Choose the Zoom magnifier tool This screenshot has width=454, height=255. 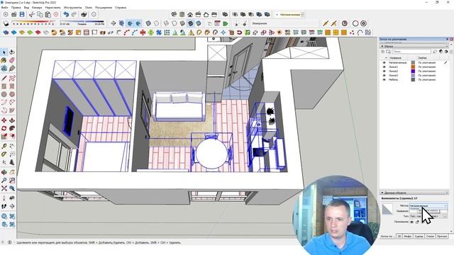(x=4, y=181)
